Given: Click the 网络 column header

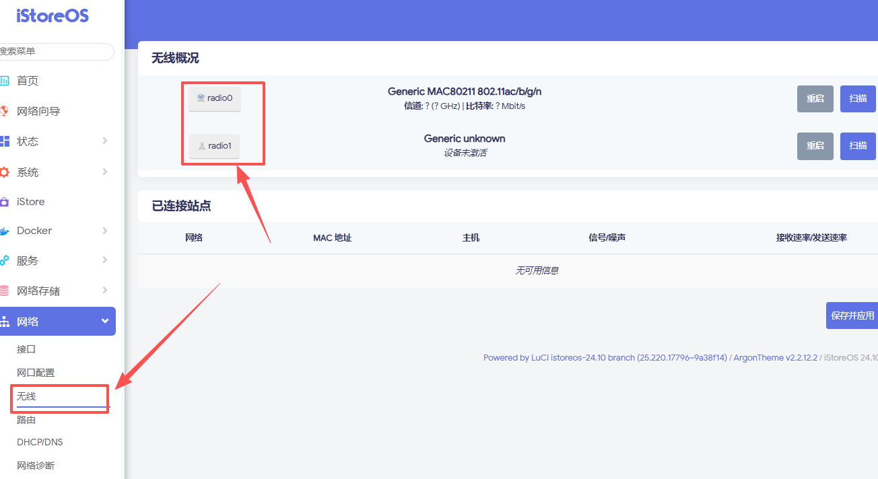Looking at the screenshot, I should [x=194, y=237].
